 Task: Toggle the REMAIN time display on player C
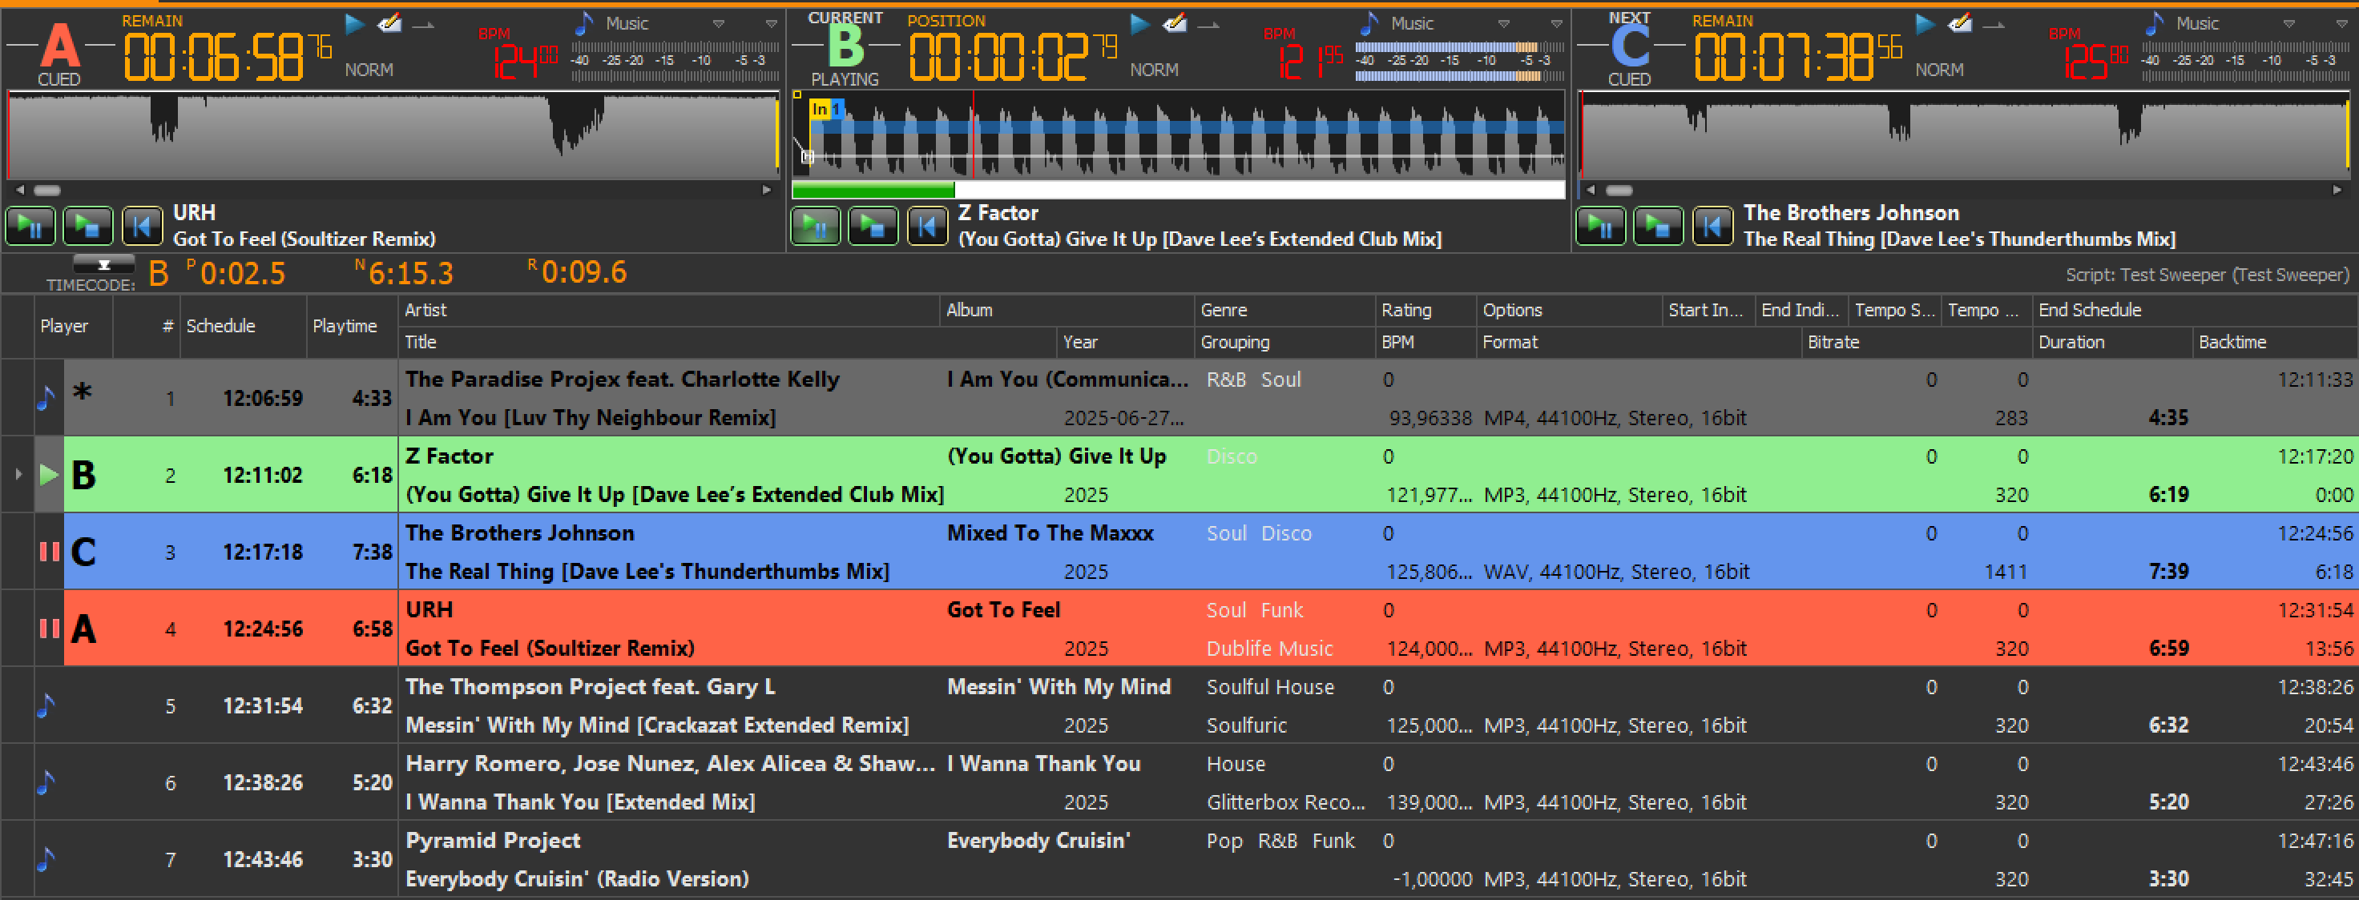click(1722, 20)
